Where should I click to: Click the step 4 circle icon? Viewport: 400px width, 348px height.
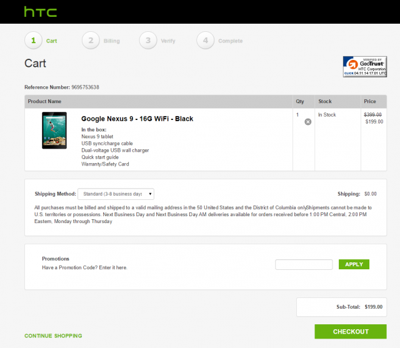click(x=206, y=41)
